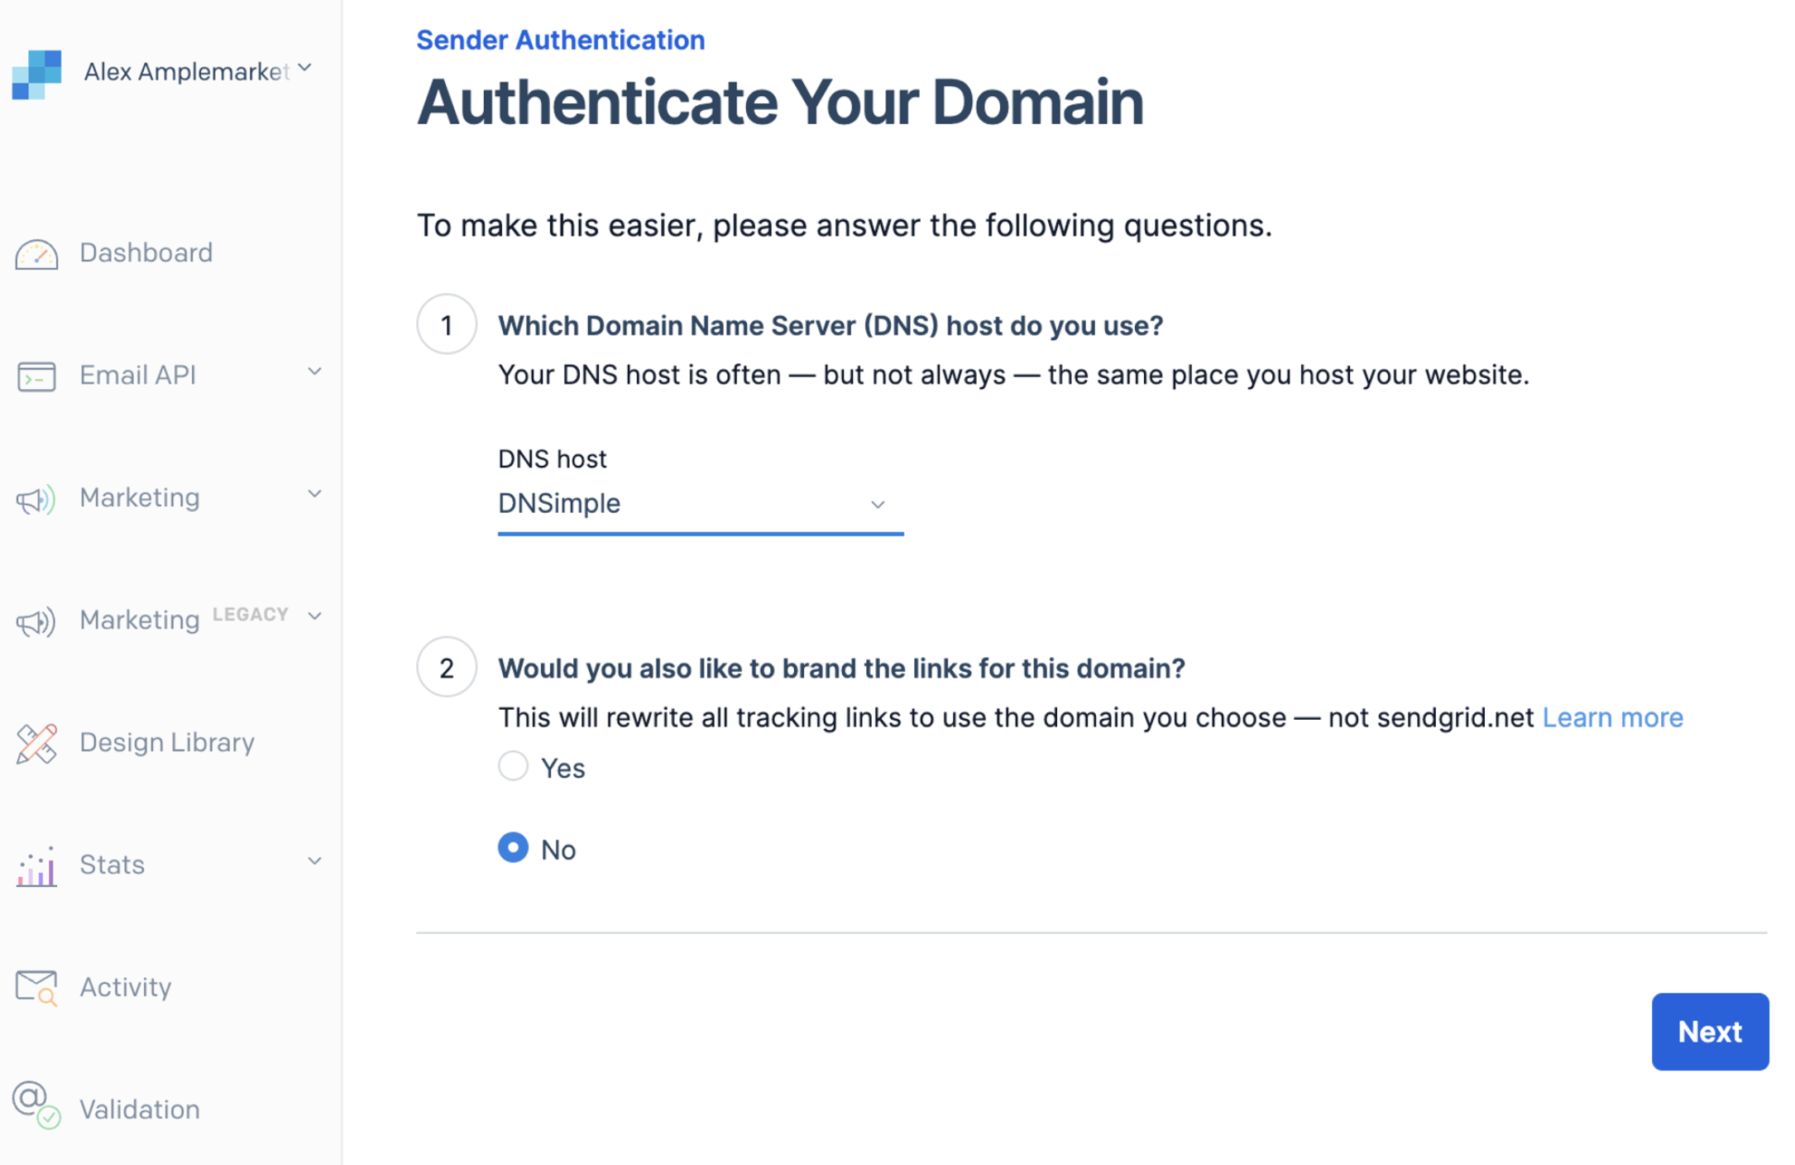Screen dimensions: 1795x1165
Task: Expand the Stats section chevron
Action: point(314,862)
